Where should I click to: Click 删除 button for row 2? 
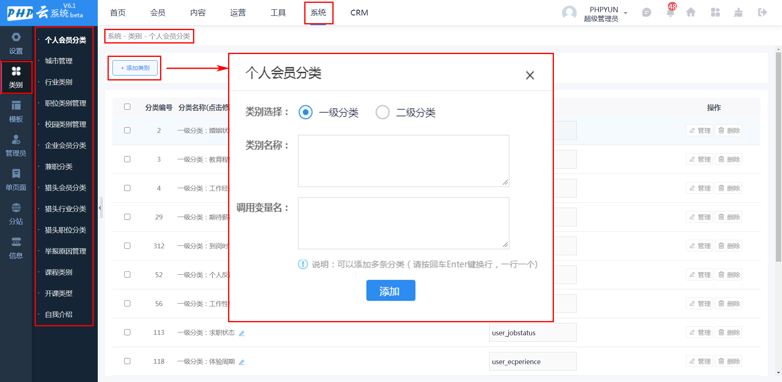729,130
